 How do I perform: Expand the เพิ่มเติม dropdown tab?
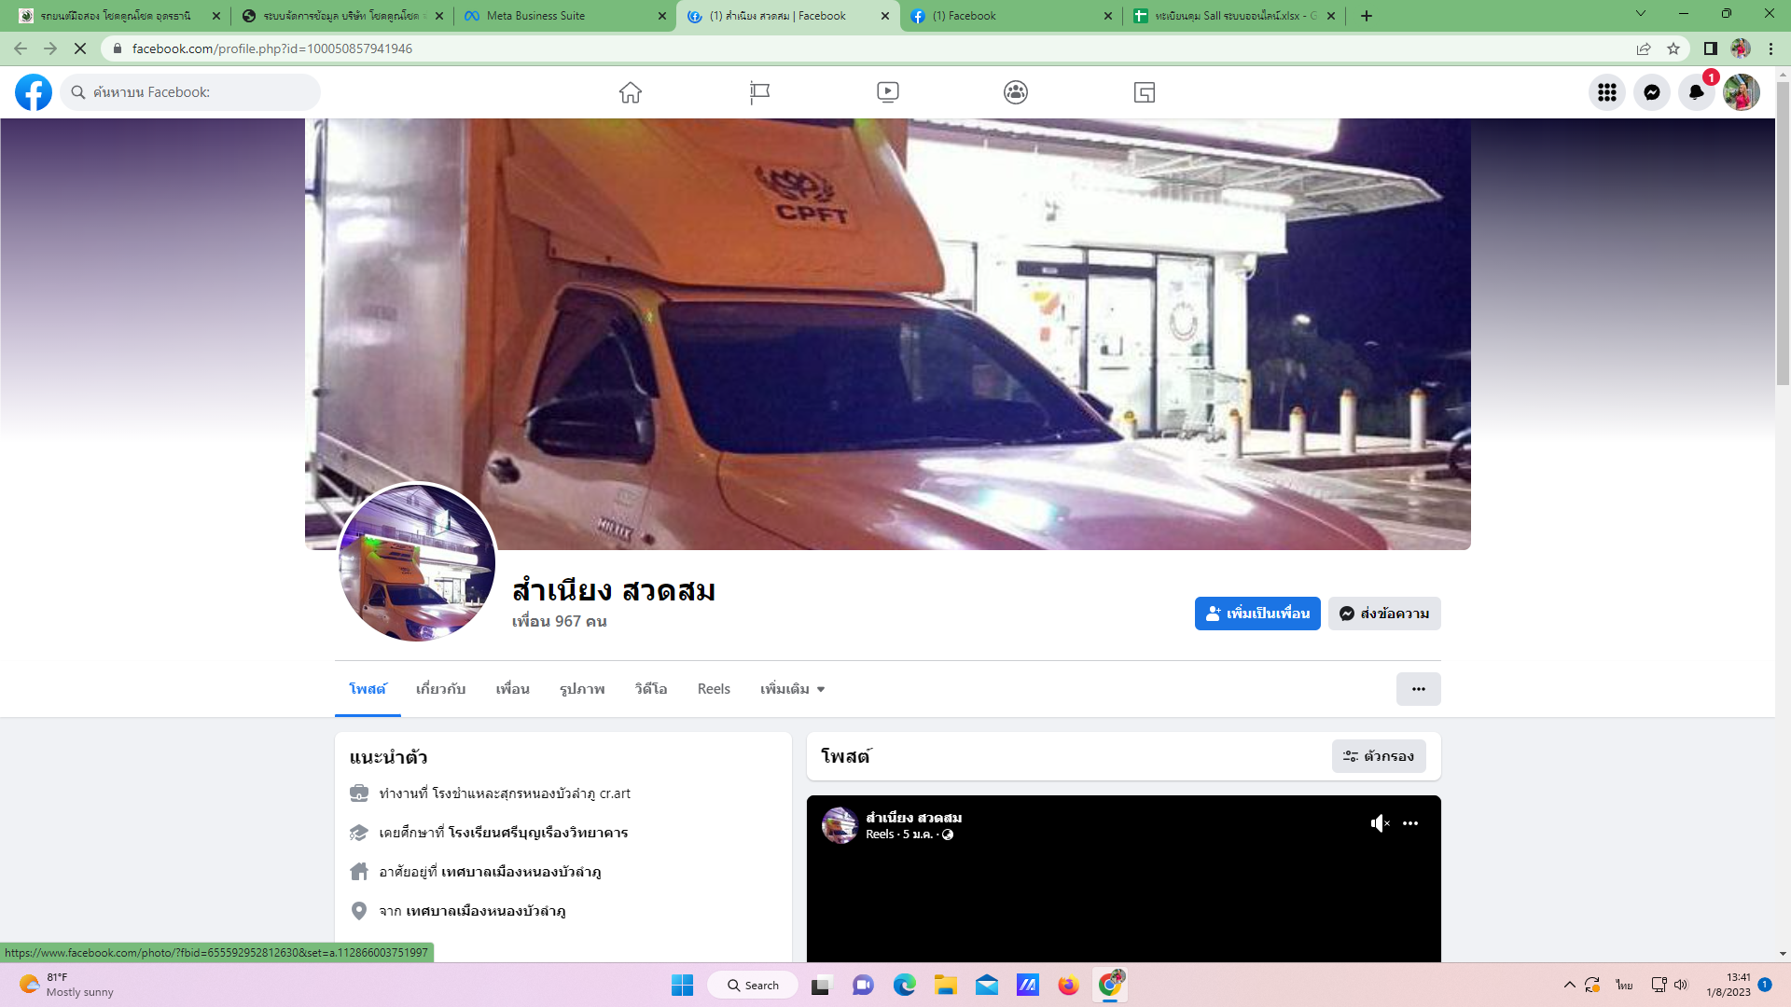tap(792, 689)
